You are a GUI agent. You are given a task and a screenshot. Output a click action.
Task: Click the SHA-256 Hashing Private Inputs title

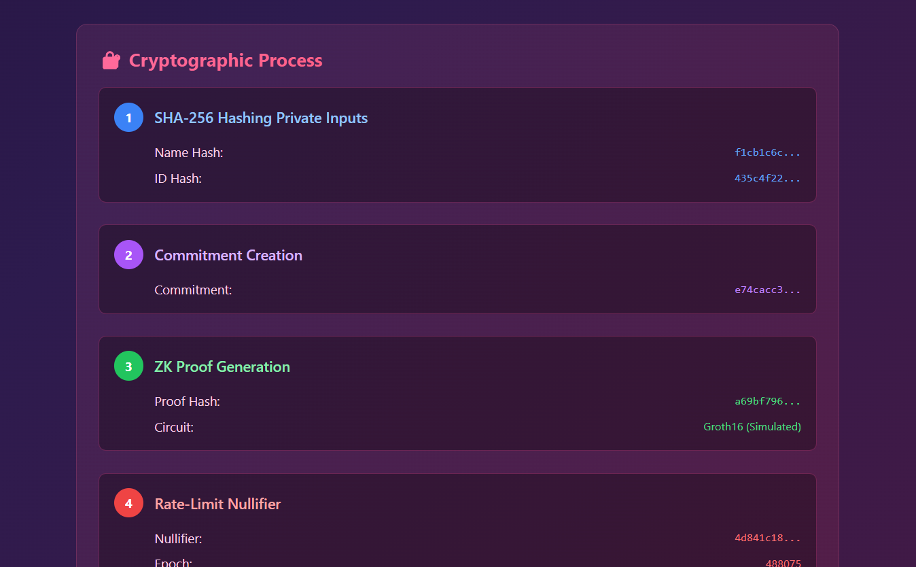click(261, 118)
